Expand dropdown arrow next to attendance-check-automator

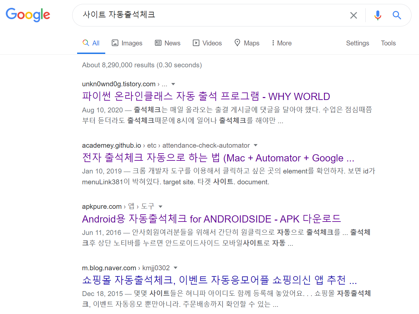pos(256,145)
